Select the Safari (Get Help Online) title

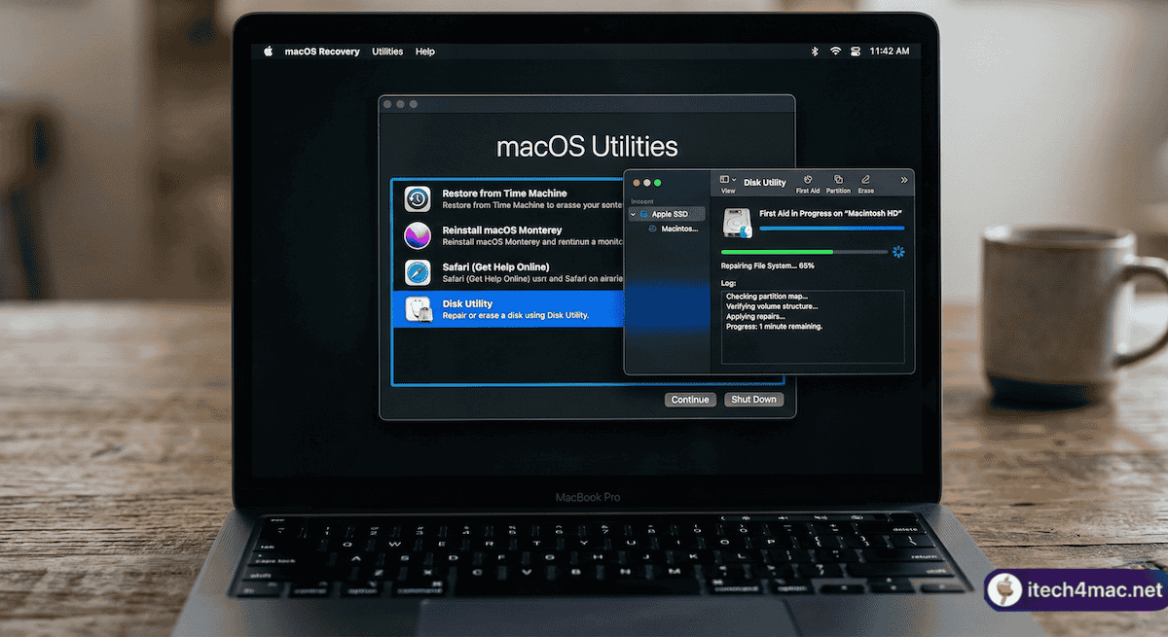(x=495, y=266)
